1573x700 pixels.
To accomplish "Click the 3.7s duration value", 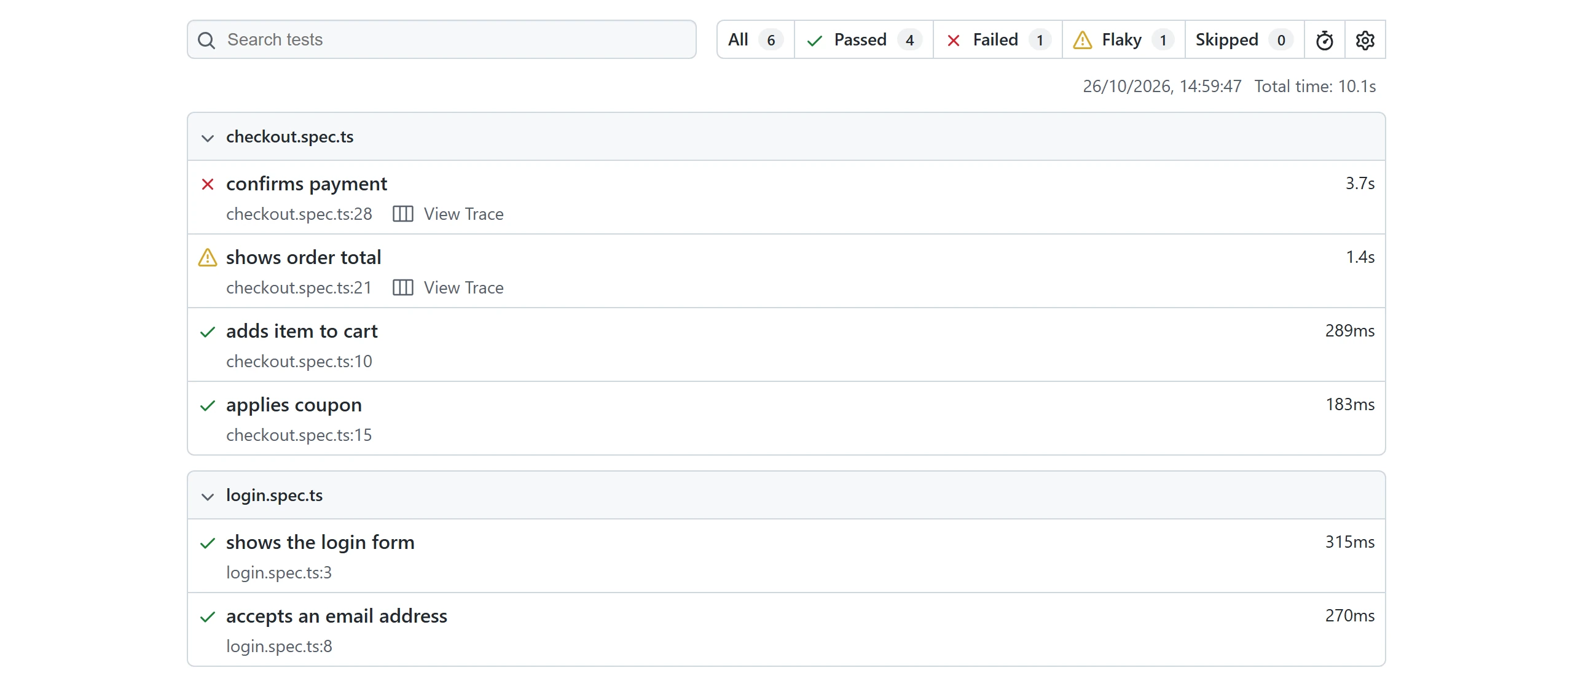I will (x=1360, y=183).
